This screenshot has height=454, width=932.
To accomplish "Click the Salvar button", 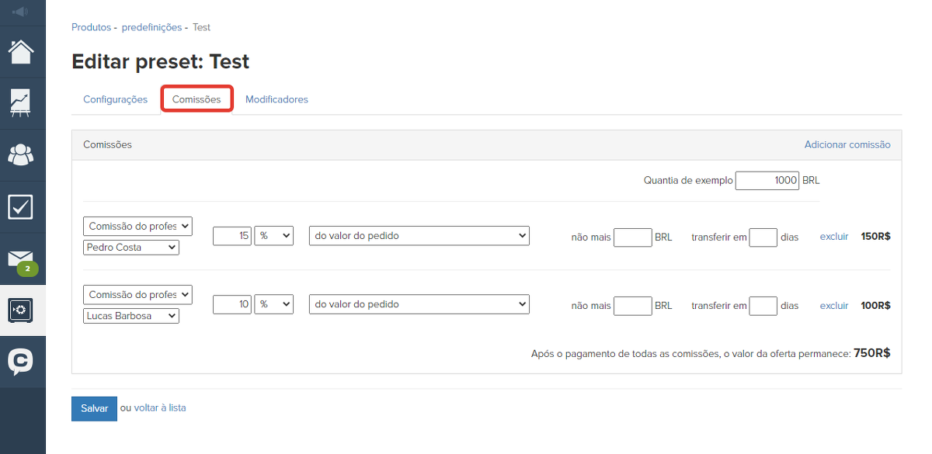I will tap(94, 408).
